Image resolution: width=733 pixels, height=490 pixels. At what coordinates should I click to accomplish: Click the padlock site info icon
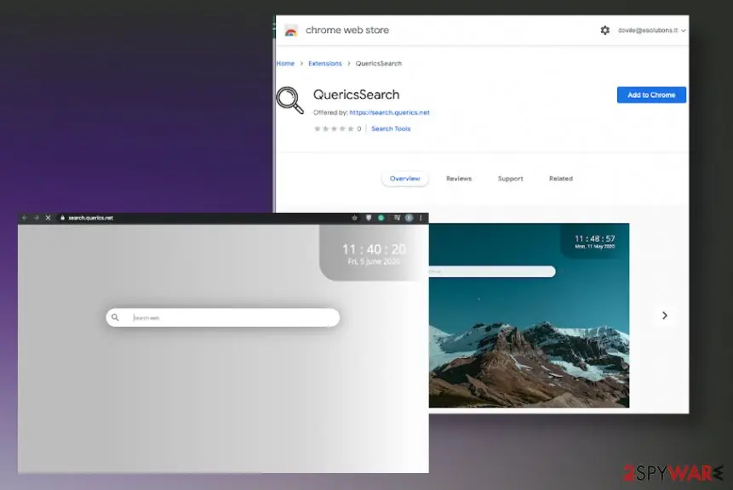(x=63, y=218)
